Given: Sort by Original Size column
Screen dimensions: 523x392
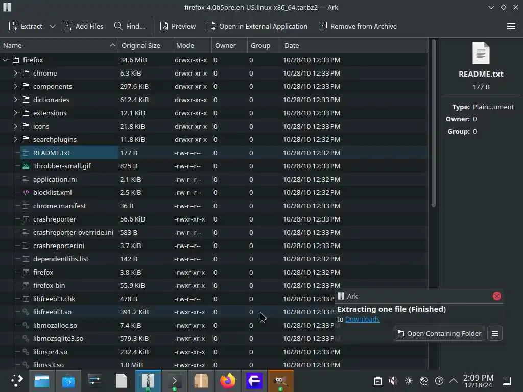Looking at the screenshot, I should (146, 45).
